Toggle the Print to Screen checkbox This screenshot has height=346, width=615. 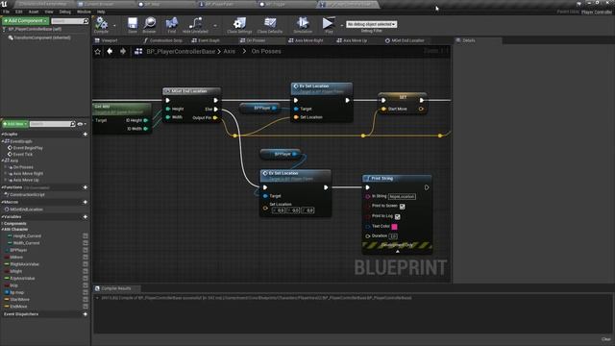click(402, 207)
